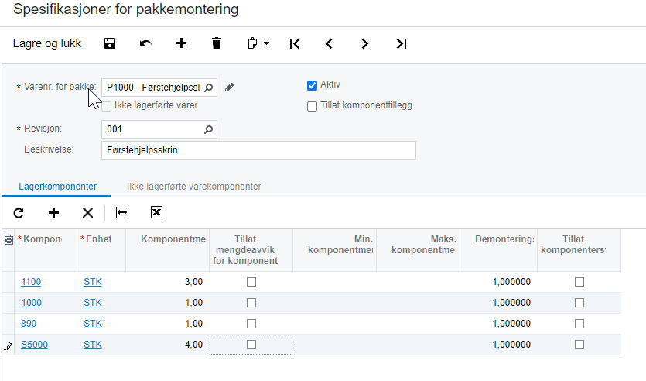The height and width of the screenshot is (381, 646).
Task: Open Revisjon lookup selector
Action: click(208, 129)
